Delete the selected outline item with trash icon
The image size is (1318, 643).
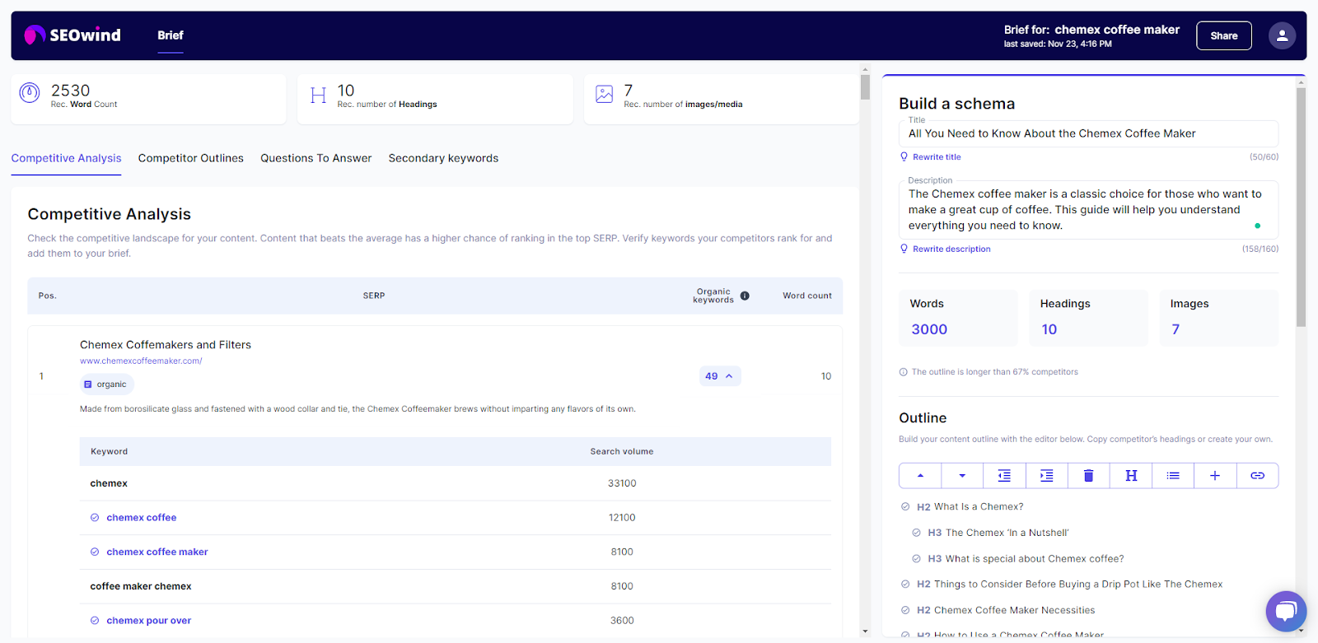point(1089,476)
